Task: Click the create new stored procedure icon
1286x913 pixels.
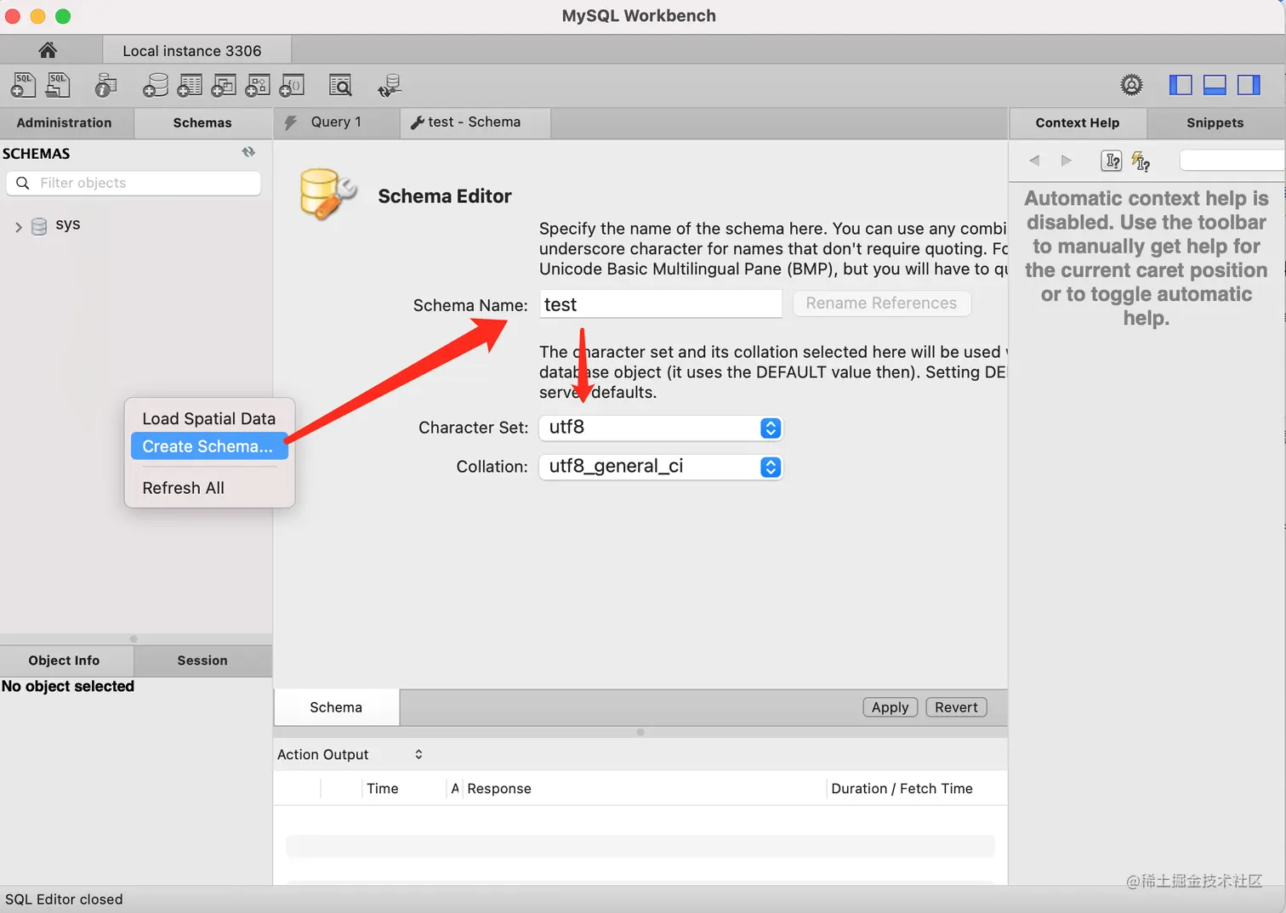Action: click(258, 85)
